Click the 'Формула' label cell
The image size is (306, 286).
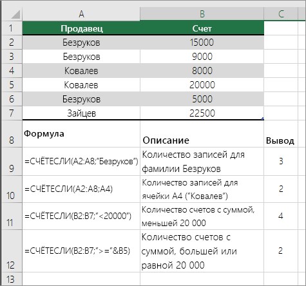click(x=81, y=134)
